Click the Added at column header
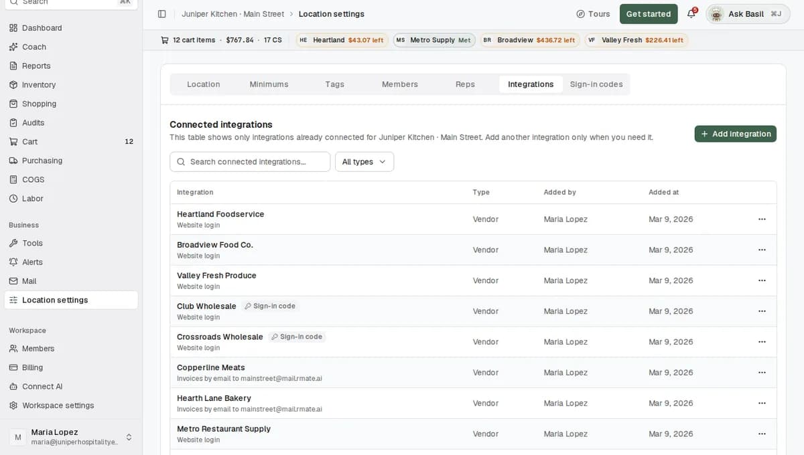The height and width of the screenshot is (455, 804). pos(663,192)
